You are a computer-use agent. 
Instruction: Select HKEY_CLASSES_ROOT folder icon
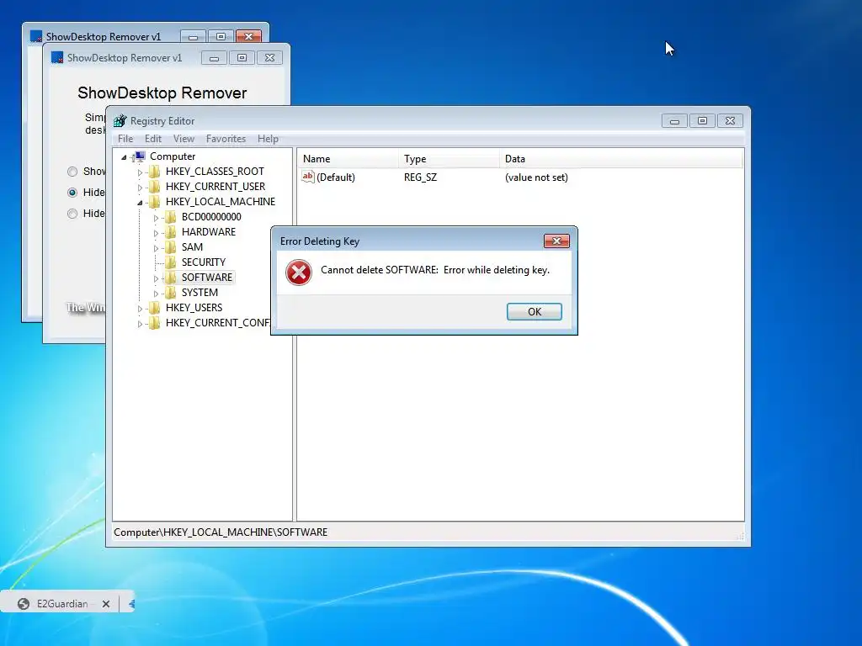tap(155, 172)
